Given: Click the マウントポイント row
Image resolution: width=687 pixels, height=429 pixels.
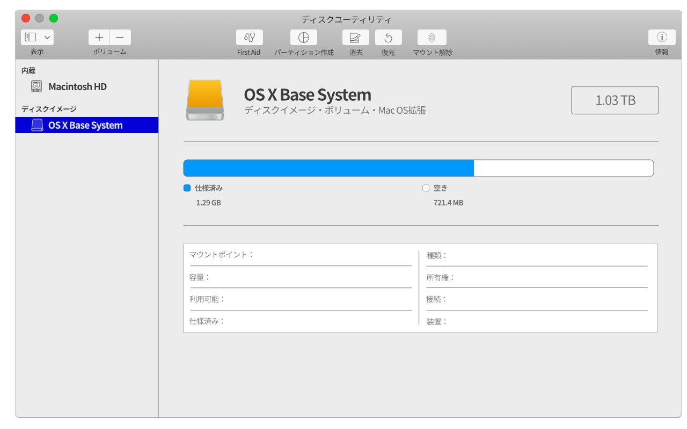Looking at the screenshot, I should (x=301, y=255).
